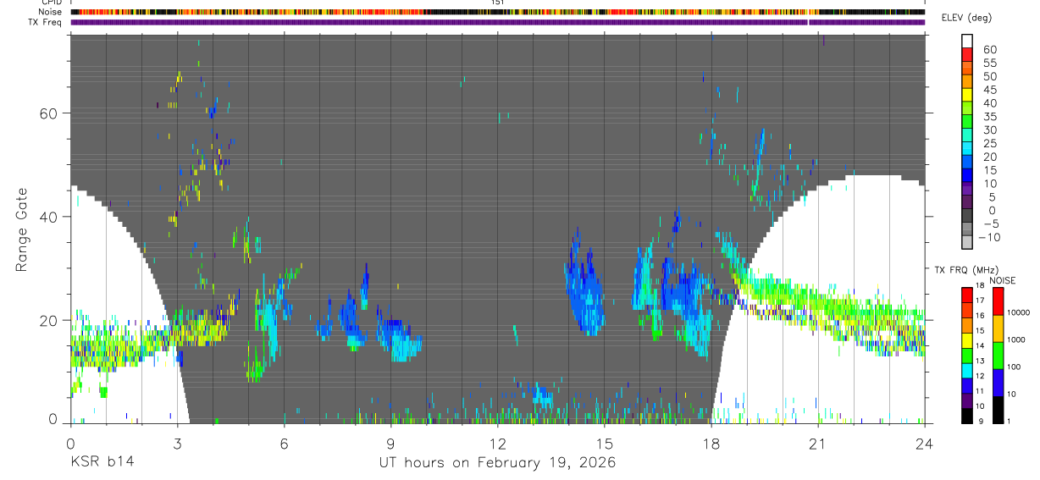Viewport: 1040px width, 480px height.
Task: Click the black bottom segment of the TX FRQ bar
Action: click(x=967, y=415)
